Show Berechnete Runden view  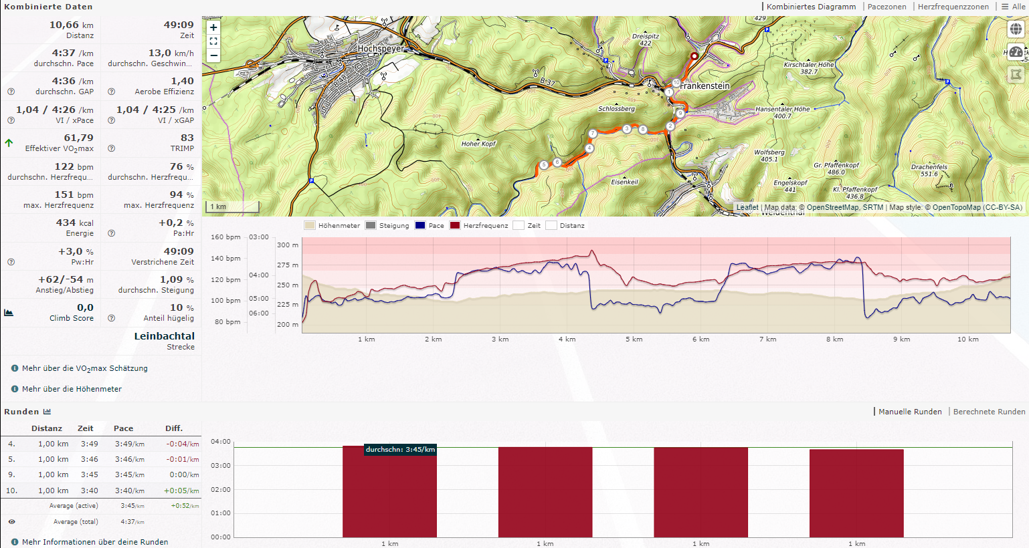point(989,412)
